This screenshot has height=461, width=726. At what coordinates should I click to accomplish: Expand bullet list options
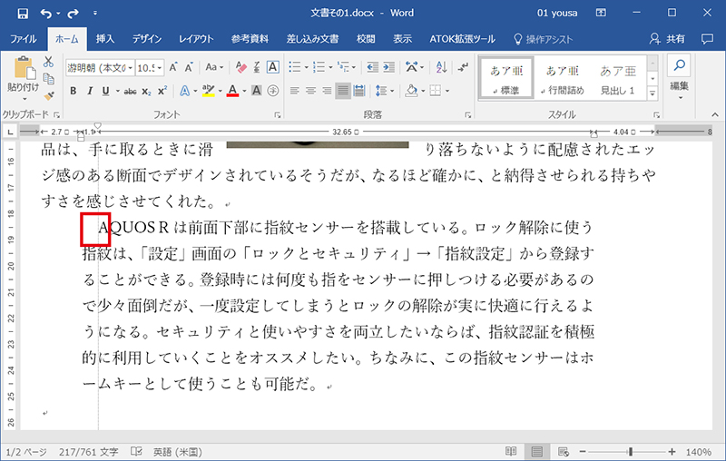pyautogui.click(x=306, y=67)
